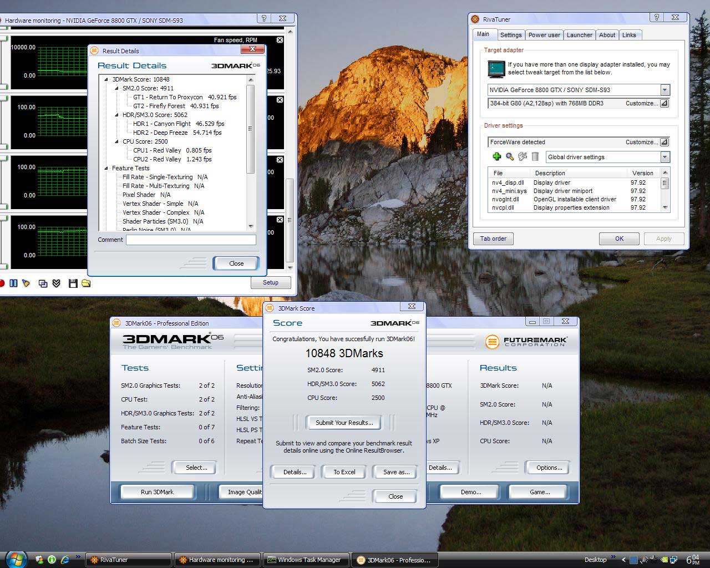Open Global driver settings dropdown
Viewport: 710px width, 568px height.
[665, 157]
